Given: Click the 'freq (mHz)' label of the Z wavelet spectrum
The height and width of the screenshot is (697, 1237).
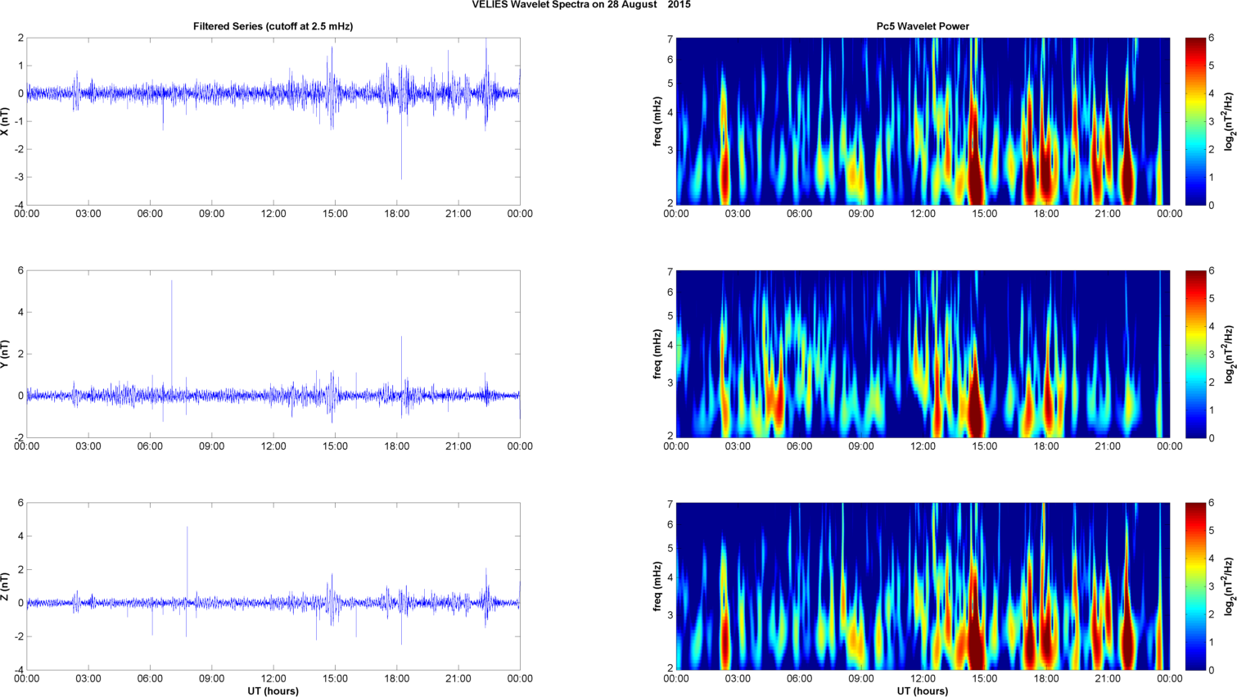Looking at the screenshot, I should 657,586.
